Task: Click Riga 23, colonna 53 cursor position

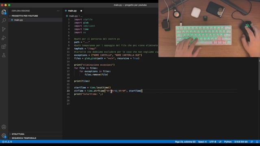Action: click(x=185, y=142)
